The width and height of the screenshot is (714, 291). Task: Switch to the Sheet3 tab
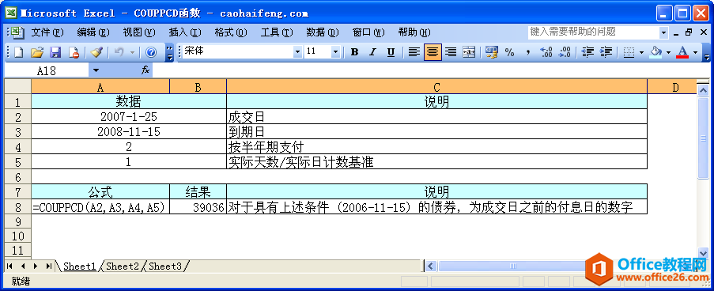pos(164,266)
